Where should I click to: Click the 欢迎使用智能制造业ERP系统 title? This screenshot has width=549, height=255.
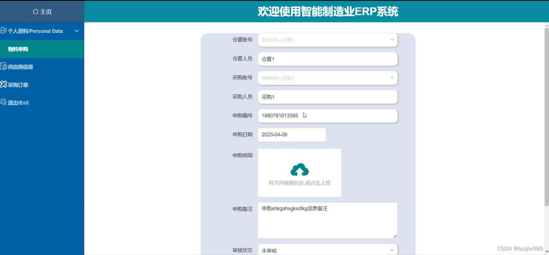tap(328, 11)
